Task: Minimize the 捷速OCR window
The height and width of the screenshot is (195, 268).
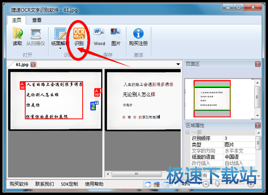Action: pyautogui.click(x=228, y=7)
